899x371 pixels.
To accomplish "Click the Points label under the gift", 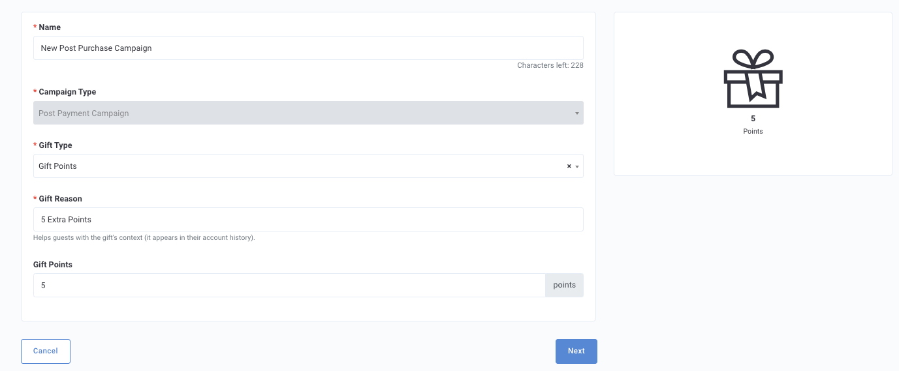I will tap(753, 131).
